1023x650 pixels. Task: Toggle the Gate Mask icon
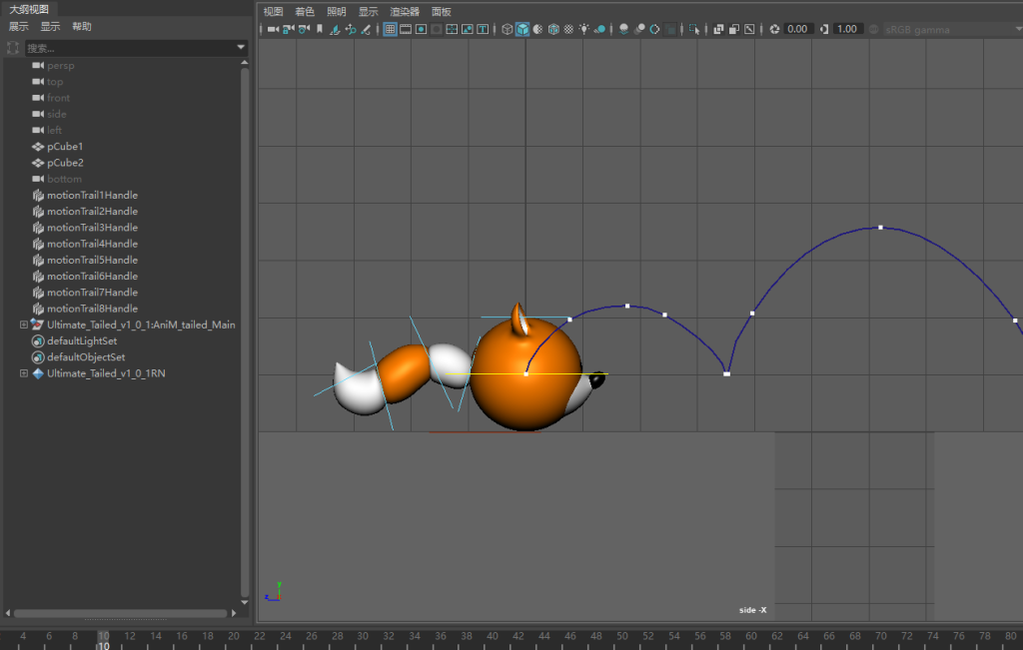click(x=437, y=29)
